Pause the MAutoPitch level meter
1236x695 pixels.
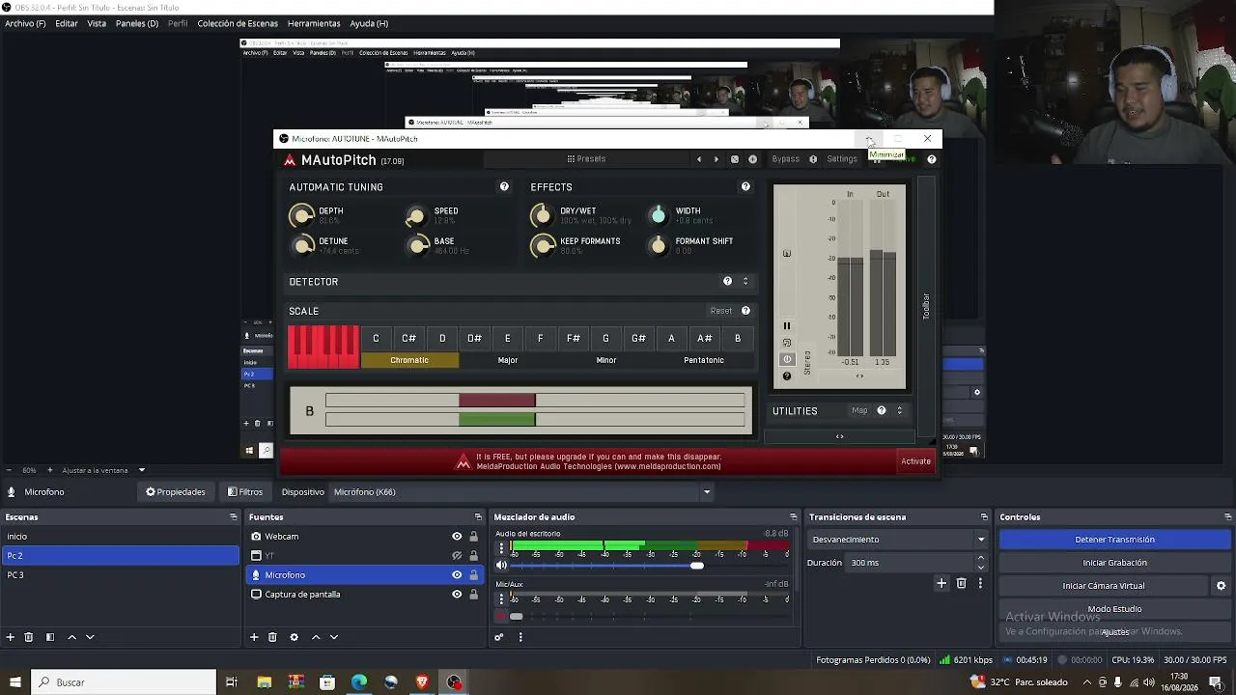(787, 326)
